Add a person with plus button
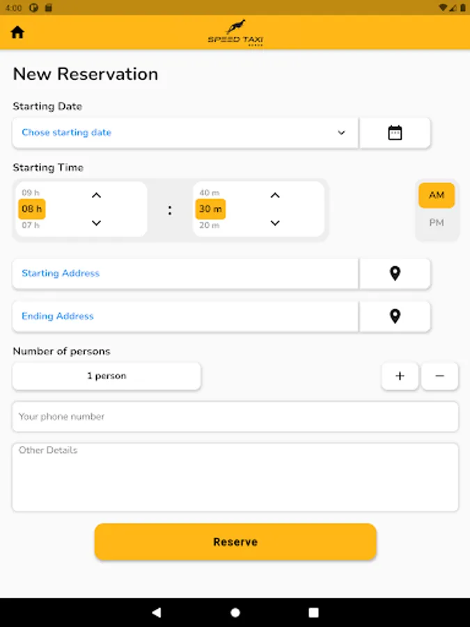 point(400,376)
